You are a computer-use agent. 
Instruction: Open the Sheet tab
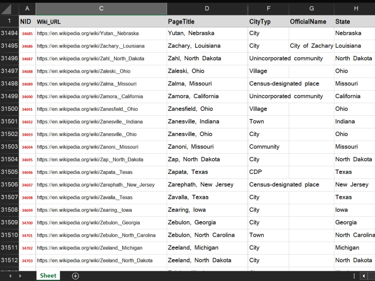coord(48,275)
